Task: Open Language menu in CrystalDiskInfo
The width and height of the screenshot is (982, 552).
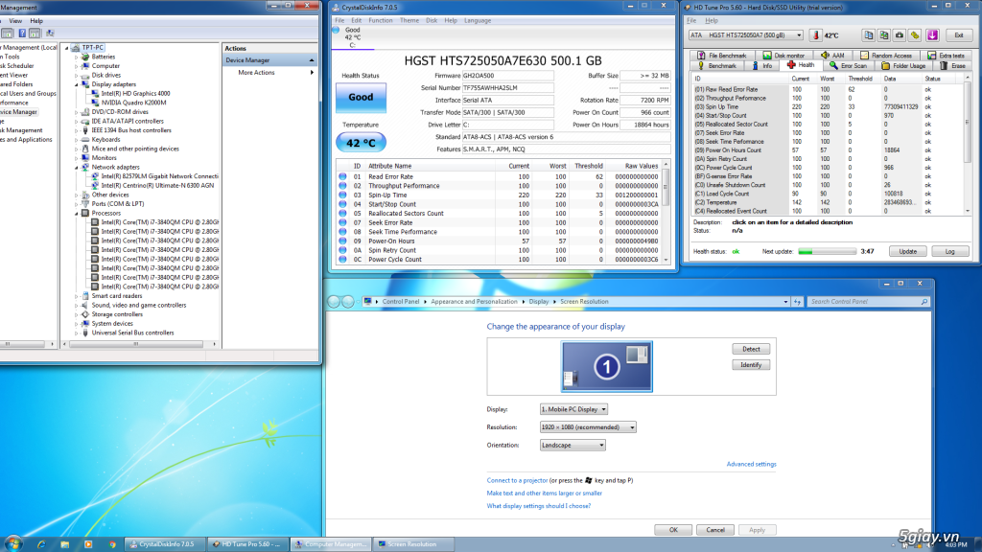Action: pos(478,20)
